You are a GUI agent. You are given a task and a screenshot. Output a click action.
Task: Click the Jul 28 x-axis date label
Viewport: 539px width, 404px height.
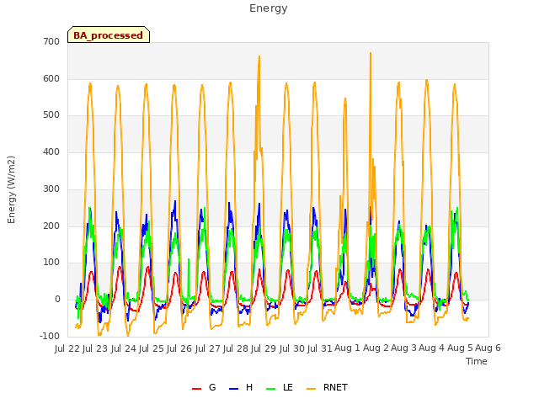pyautogui.click(x=236, y=348)
